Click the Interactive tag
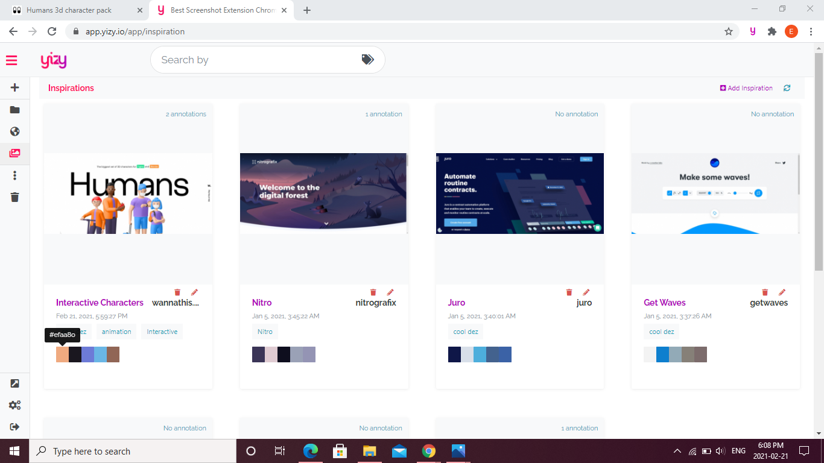The image size is (824, 463). click(x=162, y=332)
